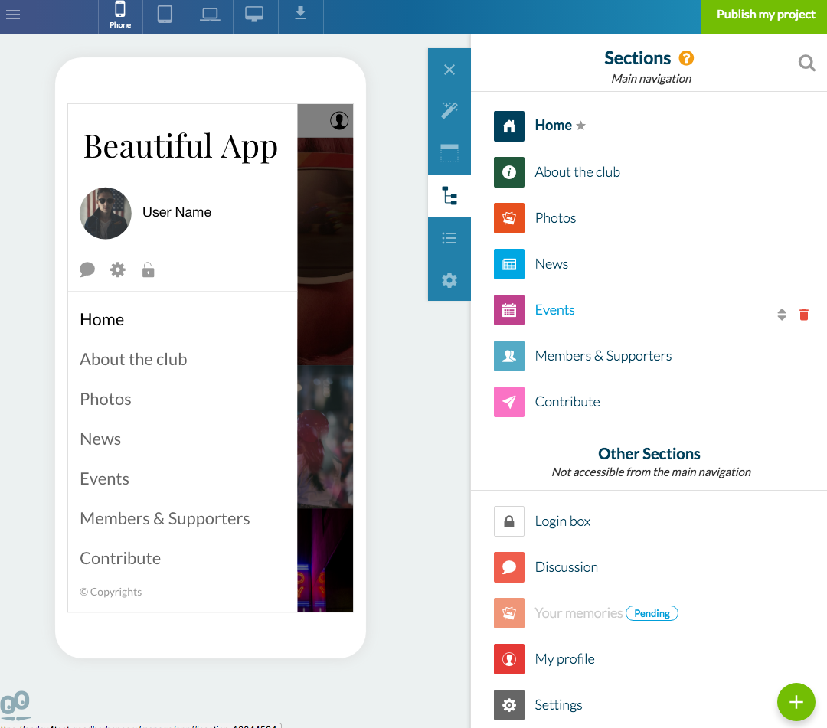Open Sections help question mark
The image size is (827, 728).
tap(686, 58)
